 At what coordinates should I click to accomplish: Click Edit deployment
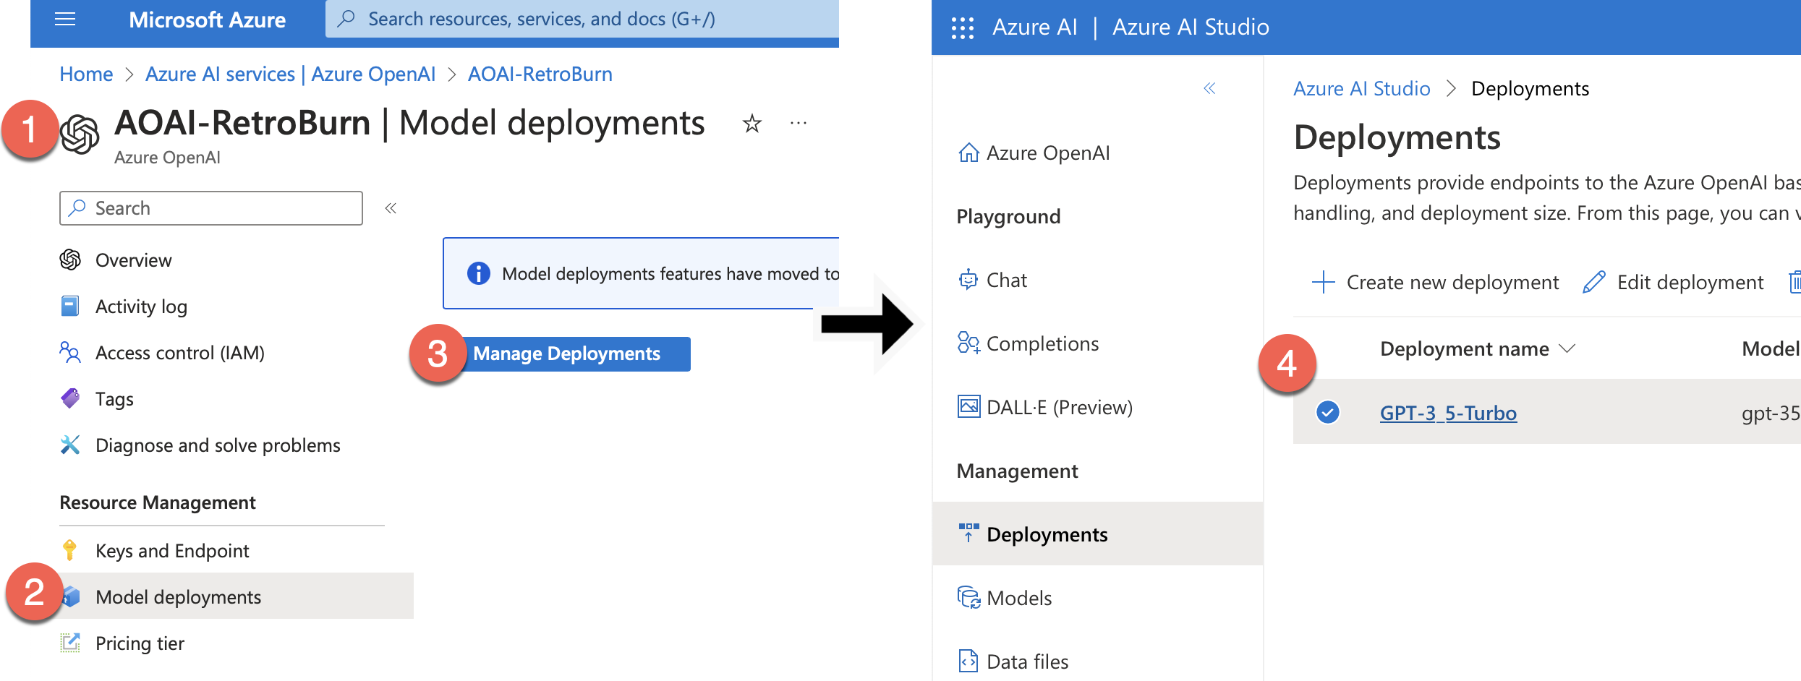[1673, 282]
